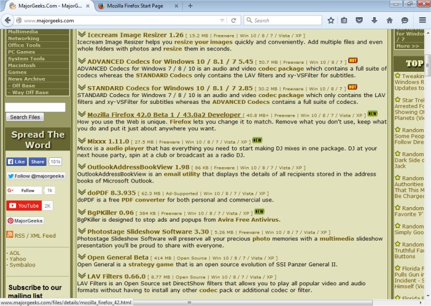The image size is (431, 306).
Task: Go to Firefox Home icon
Action: tap(390, 20)
